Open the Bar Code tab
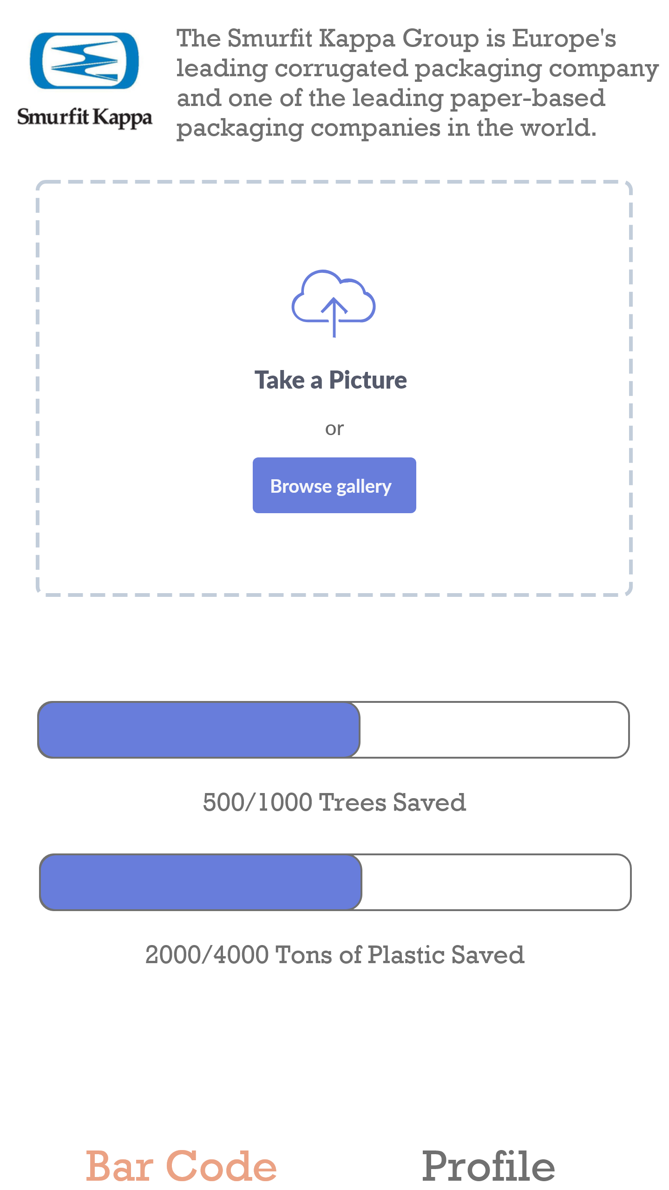Screen dimensions: 669x1190 (x=181, y=1166)
